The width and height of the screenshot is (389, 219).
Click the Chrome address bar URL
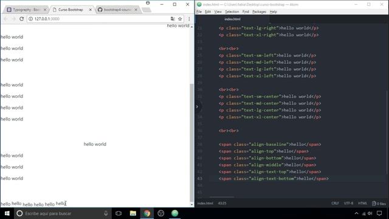(x=47, y=19)
